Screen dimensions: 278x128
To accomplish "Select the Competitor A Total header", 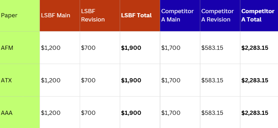I will [x=259, y=16].
